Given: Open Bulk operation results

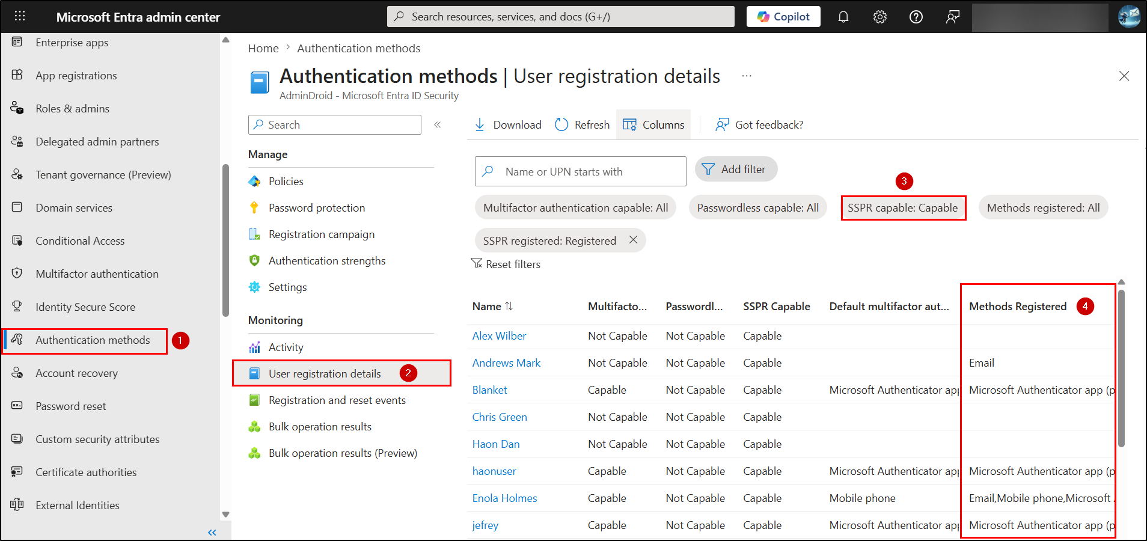Looking at the screenshot, I should coord(320,427).
